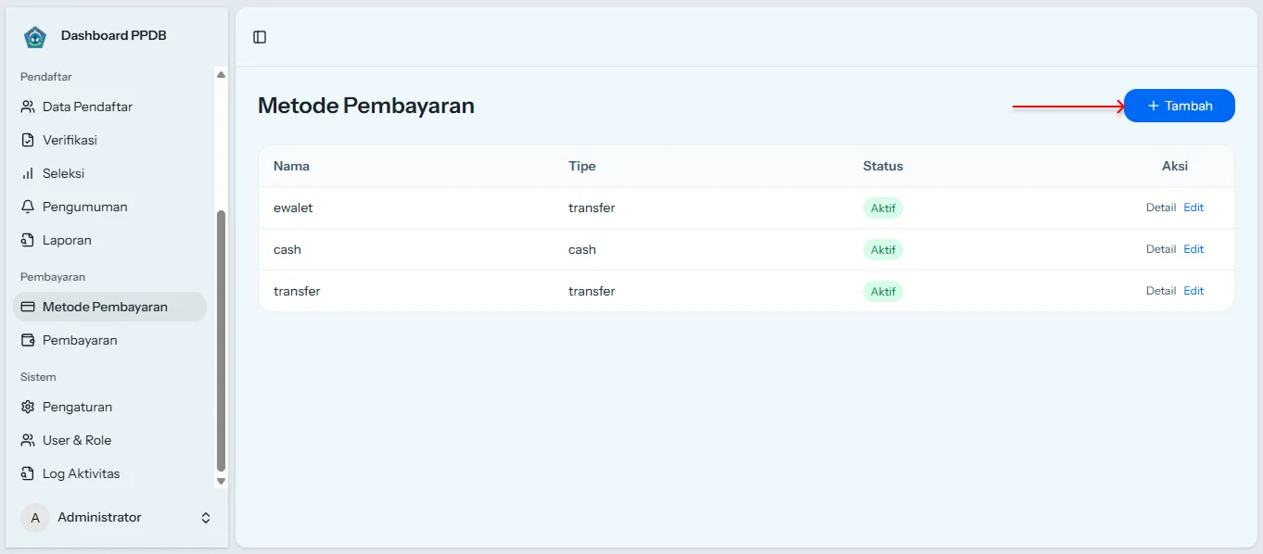Screen dimensions: 1263x554
Task: Click the Seleksi bar chart icon
Action: point(28,173)
